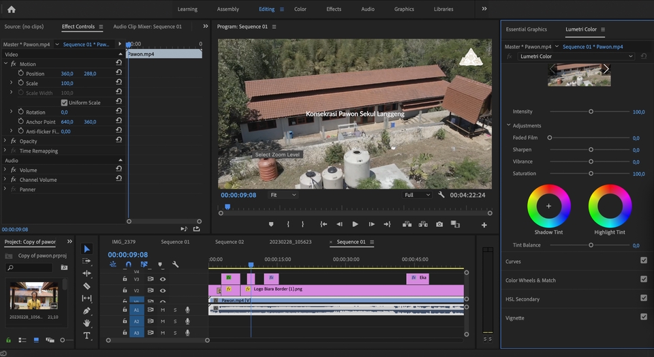The height and width of the screenshot is (357, 654).
Task: Mark Out point in Program monitor
Action: point(302,224)
